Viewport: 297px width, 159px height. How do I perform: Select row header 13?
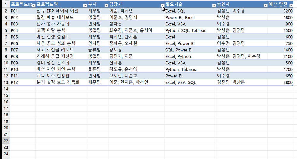pos(6,82)
